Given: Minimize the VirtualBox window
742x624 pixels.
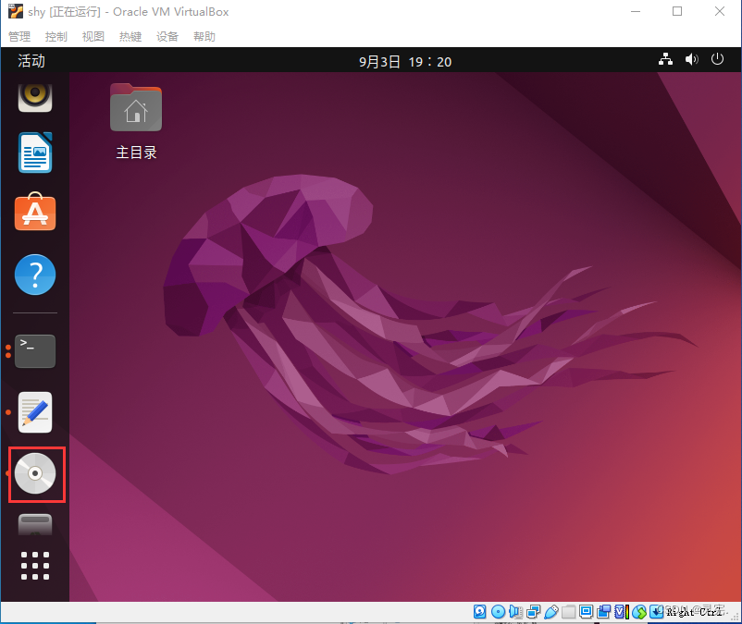Looking at the screenshot, I should click(x=636, y=11).
